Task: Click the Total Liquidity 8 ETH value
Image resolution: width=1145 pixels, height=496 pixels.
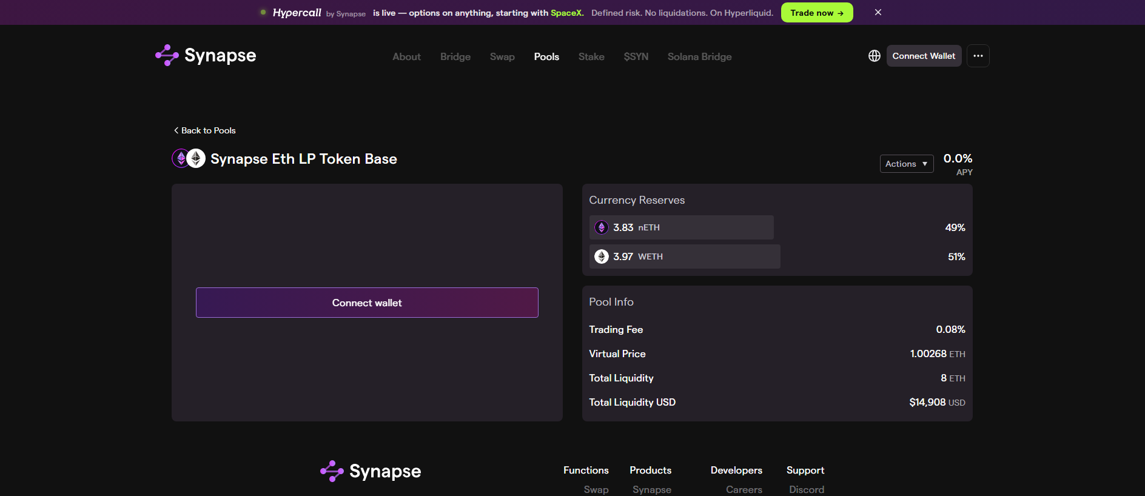Action: (953, 378)
